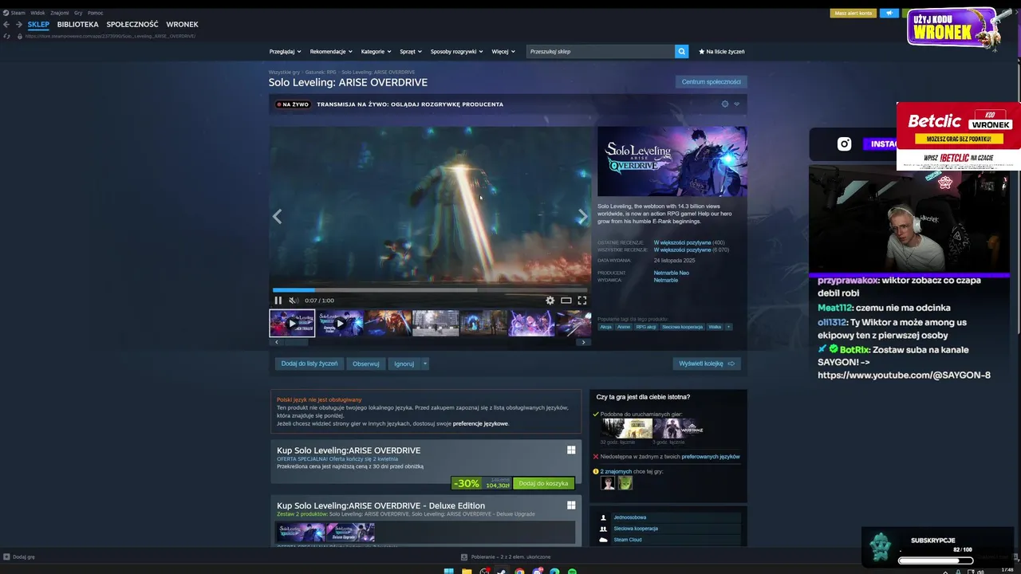Expand Kategorie dropdown menu

pyautogui.click(x=376, y=51)
